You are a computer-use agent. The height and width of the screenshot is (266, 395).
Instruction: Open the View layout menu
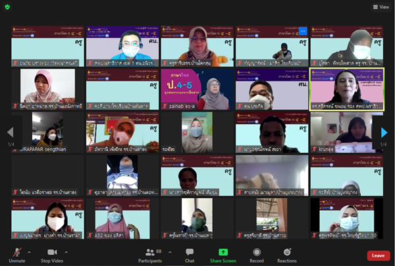coord(380,7)
